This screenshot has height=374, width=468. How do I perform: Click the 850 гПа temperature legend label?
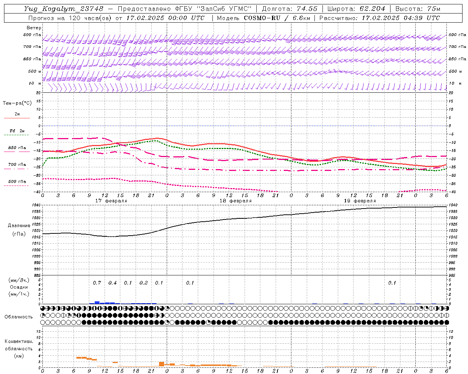(17, 148)
